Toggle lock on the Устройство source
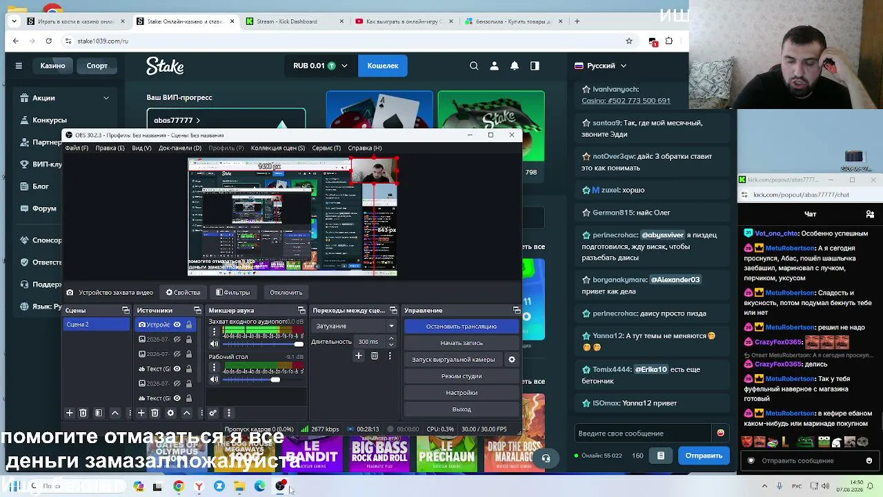The height and width of the screenshot is (497, 883). tap(188, 324)
